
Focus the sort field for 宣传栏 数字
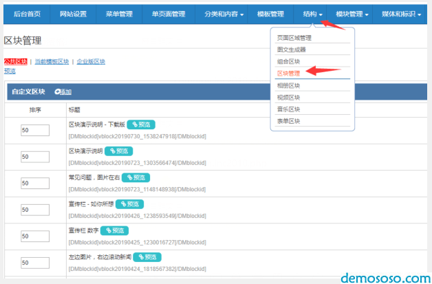point(35,237)
